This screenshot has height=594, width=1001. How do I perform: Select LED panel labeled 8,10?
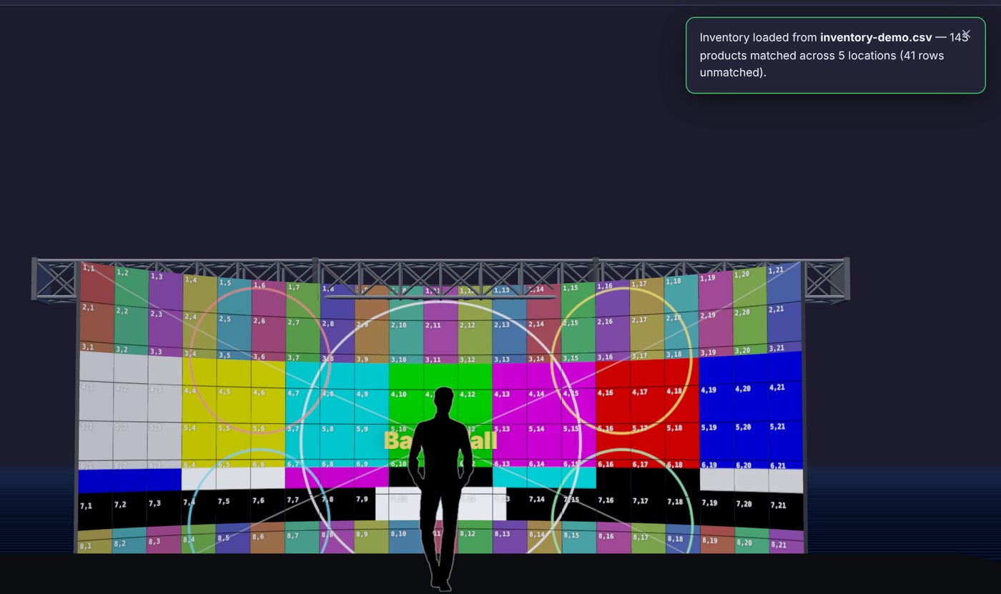tap(406, 541)
